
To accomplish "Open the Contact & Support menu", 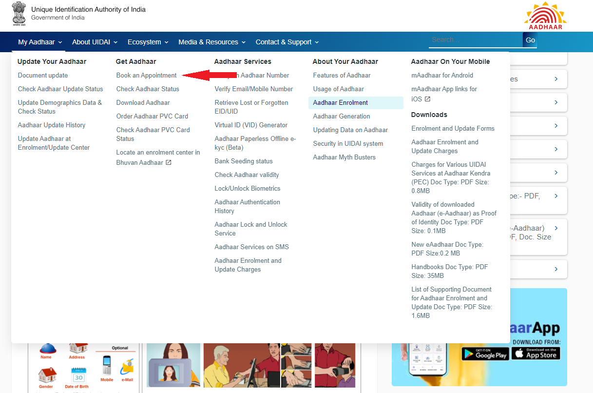I will 287,42.
